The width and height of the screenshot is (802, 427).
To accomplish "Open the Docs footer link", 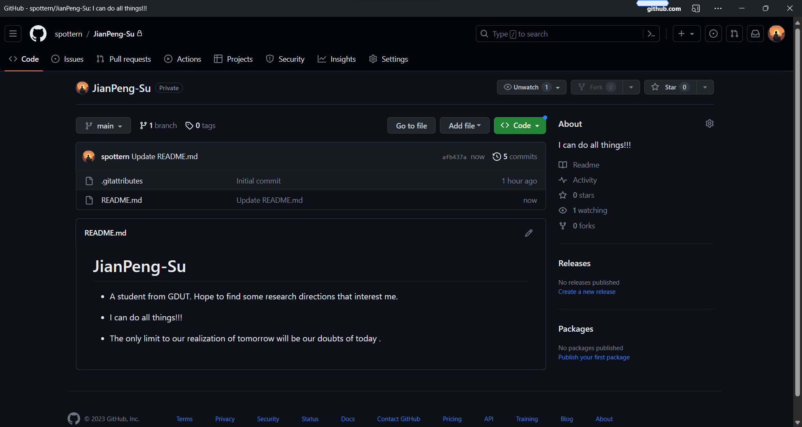I will pos(348,419).
